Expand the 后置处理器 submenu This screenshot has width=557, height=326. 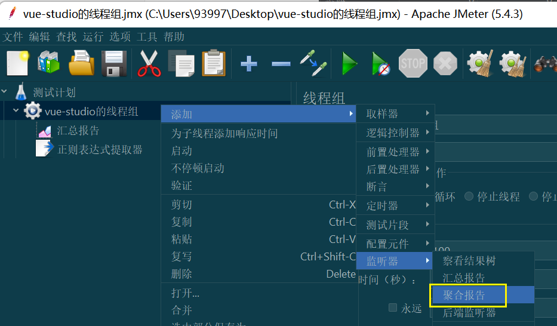point(395,170)
